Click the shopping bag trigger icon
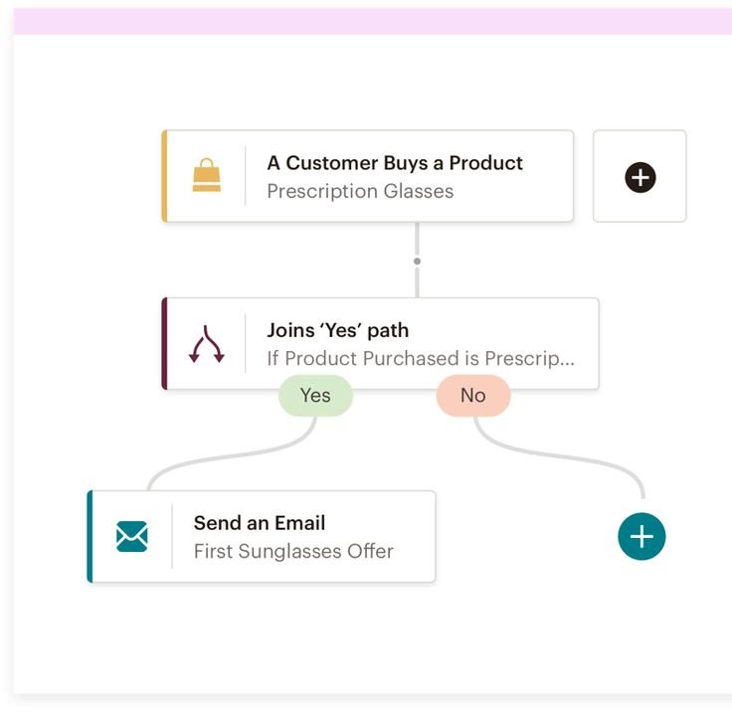 pos(206,176)
